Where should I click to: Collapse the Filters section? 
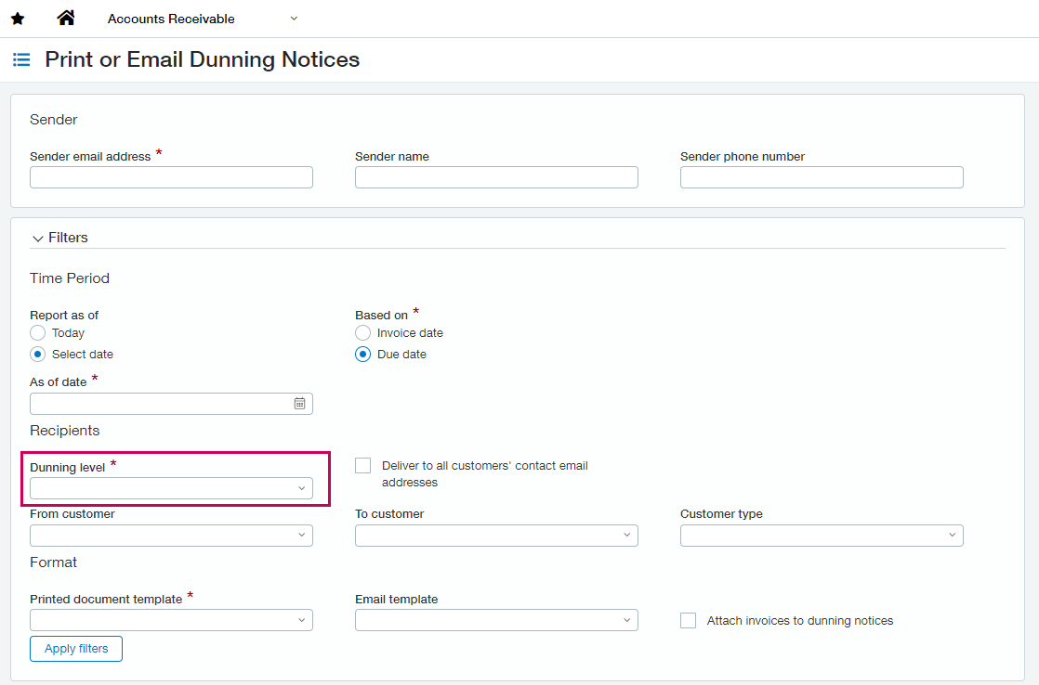(38, 239)
